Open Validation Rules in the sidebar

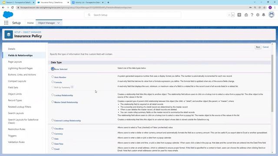pos(17,142)
